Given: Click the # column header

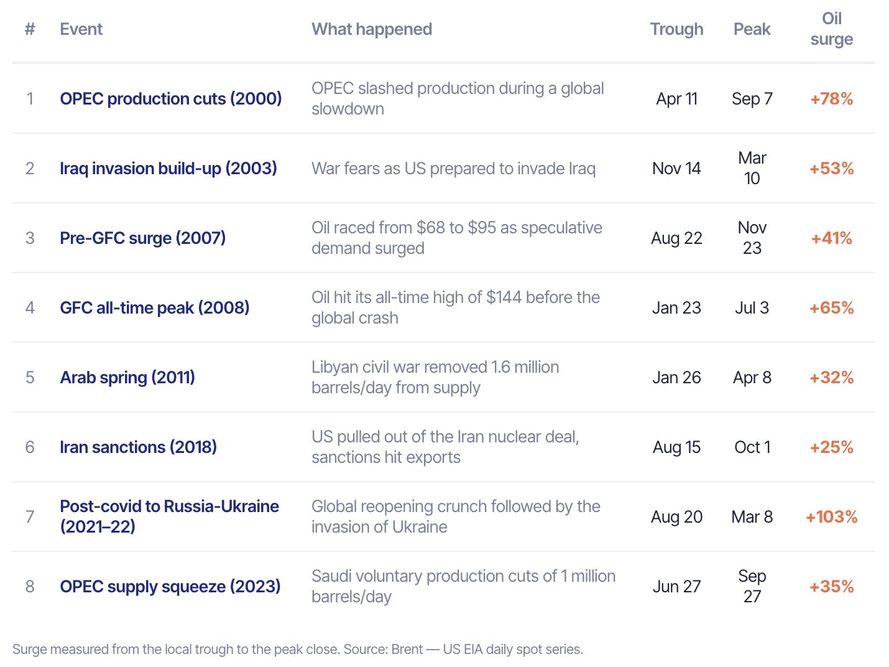Looking at the screenshot, I should click(29, 29).
